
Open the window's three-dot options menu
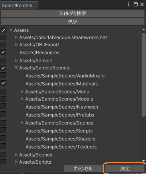128,4
